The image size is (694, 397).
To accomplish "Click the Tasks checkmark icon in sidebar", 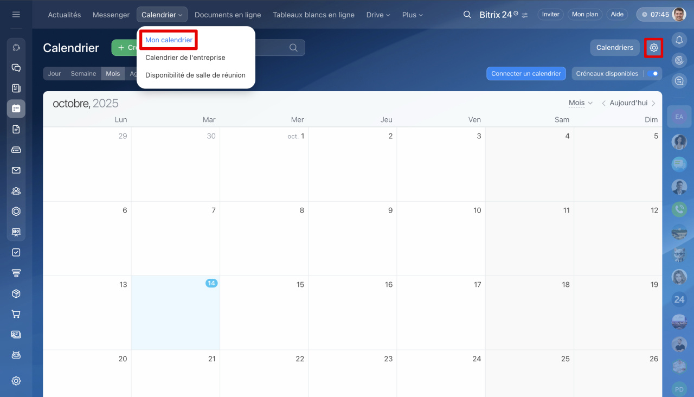I will [16, 252].
